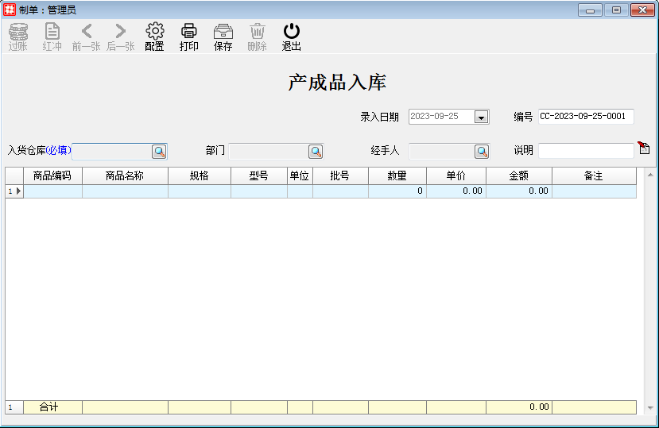Click into the 编号 number field
The width and height of the screenshot is (659, 428).
[x=585, y=116]
